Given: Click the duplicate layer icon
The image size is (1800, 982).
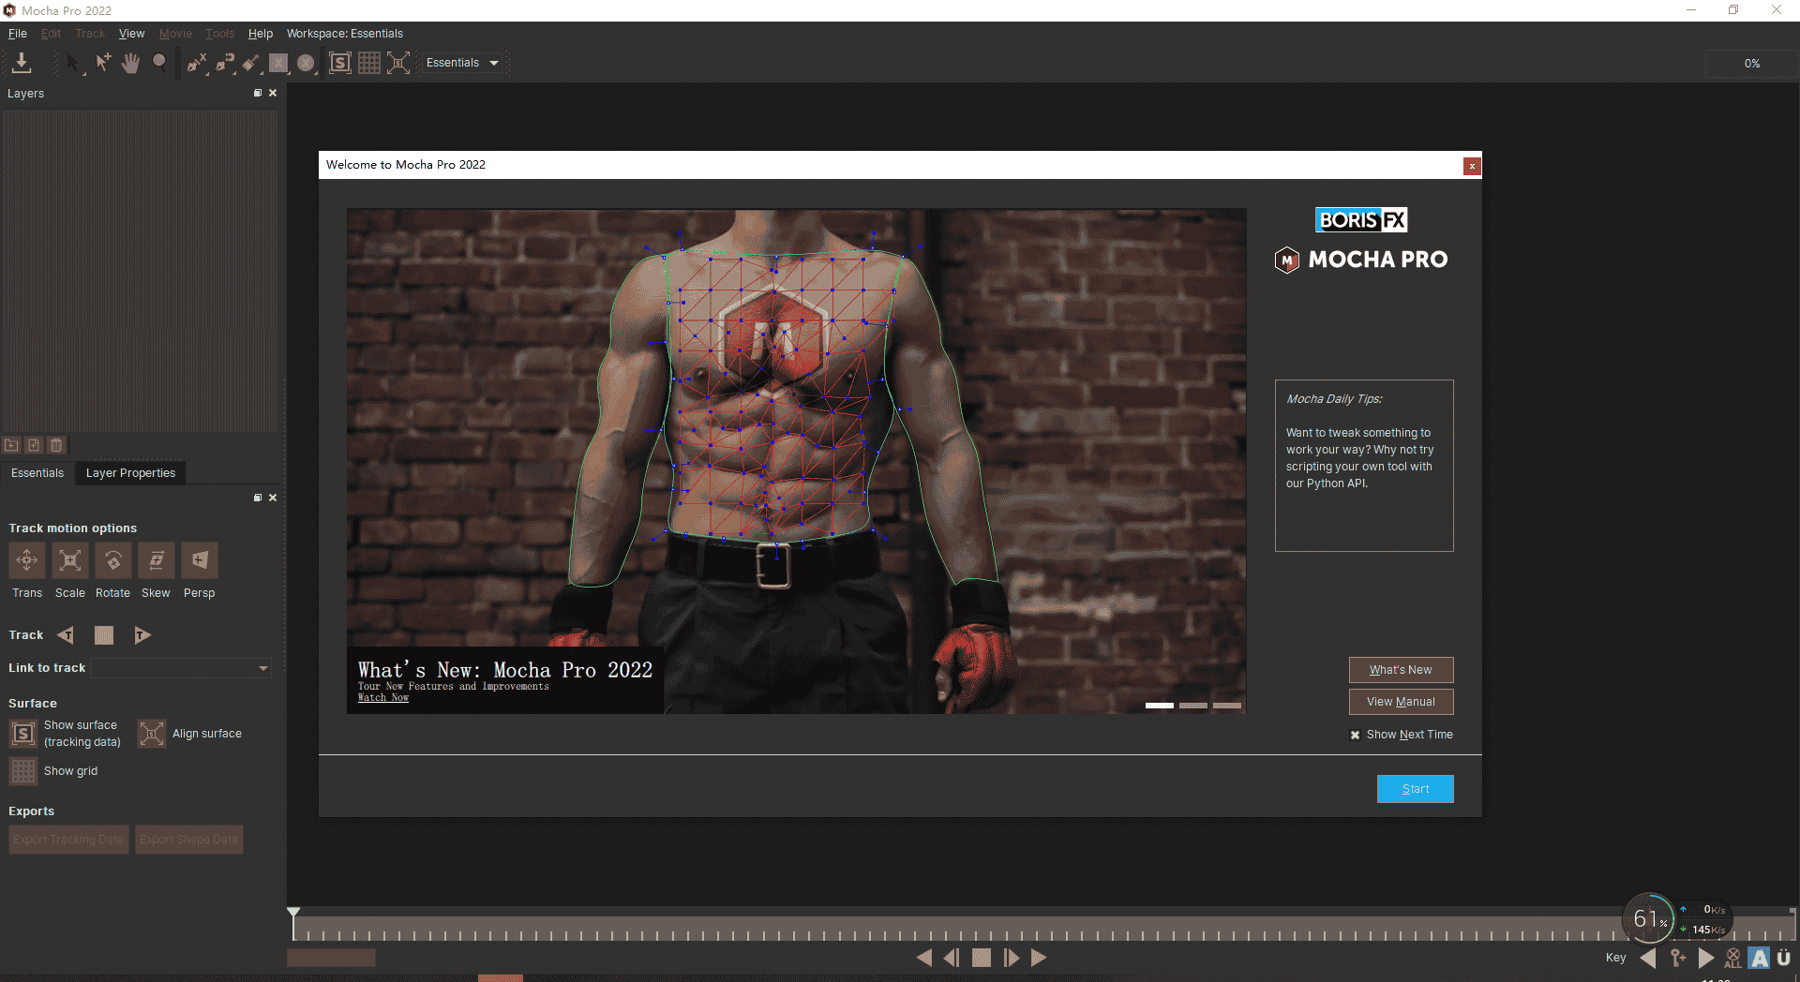Looking at the screenshot, I should pyautogui.click(x=34, y=445).
